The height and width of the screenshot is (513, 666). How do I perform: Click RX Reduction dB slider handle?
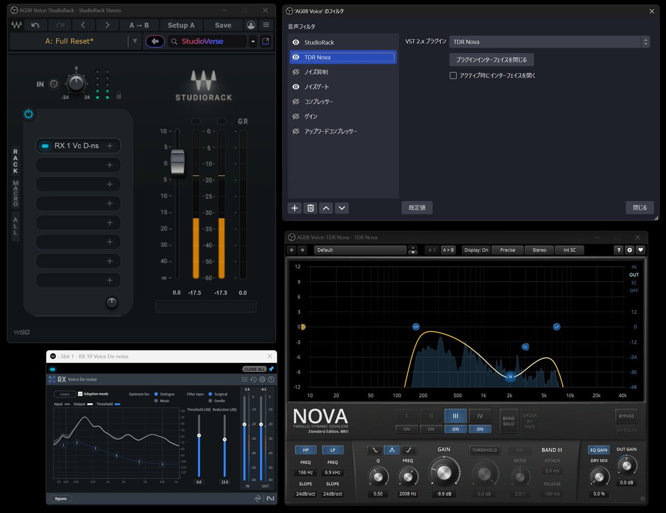[x=224, y=440]
